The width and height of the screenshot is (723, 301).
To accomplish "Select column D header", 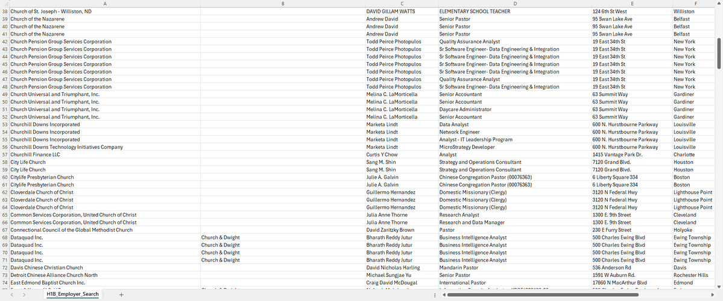I will pyautogui.click(x=514, y=4).
